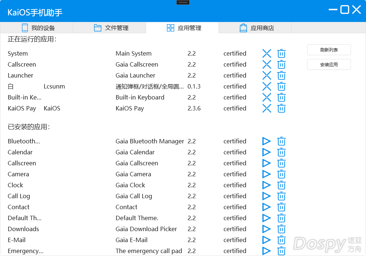Image resolution: width=366 pixels, height=256 pixels.
Task: Click the 安装应用 button
Action: pyautogui.click(x=329, y=65)
